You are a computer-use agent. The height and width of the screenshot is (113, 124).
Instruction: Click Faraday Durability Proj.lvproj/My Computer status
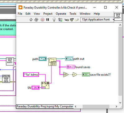pos(45,106)
